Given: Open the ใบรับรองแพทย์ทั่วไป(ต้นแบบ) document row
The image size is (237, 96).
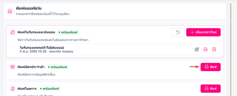Looking at the screenshot, I should click(x=119, y=49).
